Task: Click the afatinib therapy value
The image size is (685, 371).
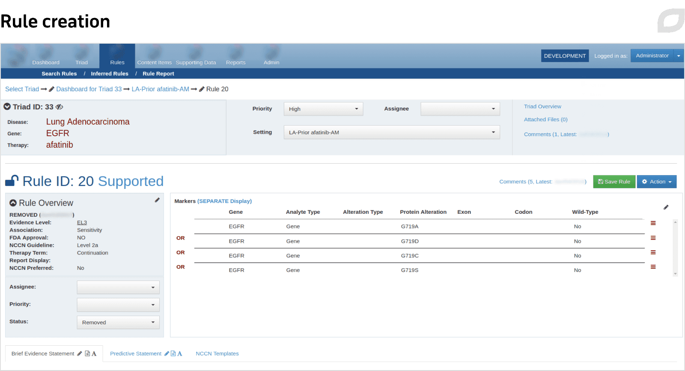Action: (x=60, y=145)
